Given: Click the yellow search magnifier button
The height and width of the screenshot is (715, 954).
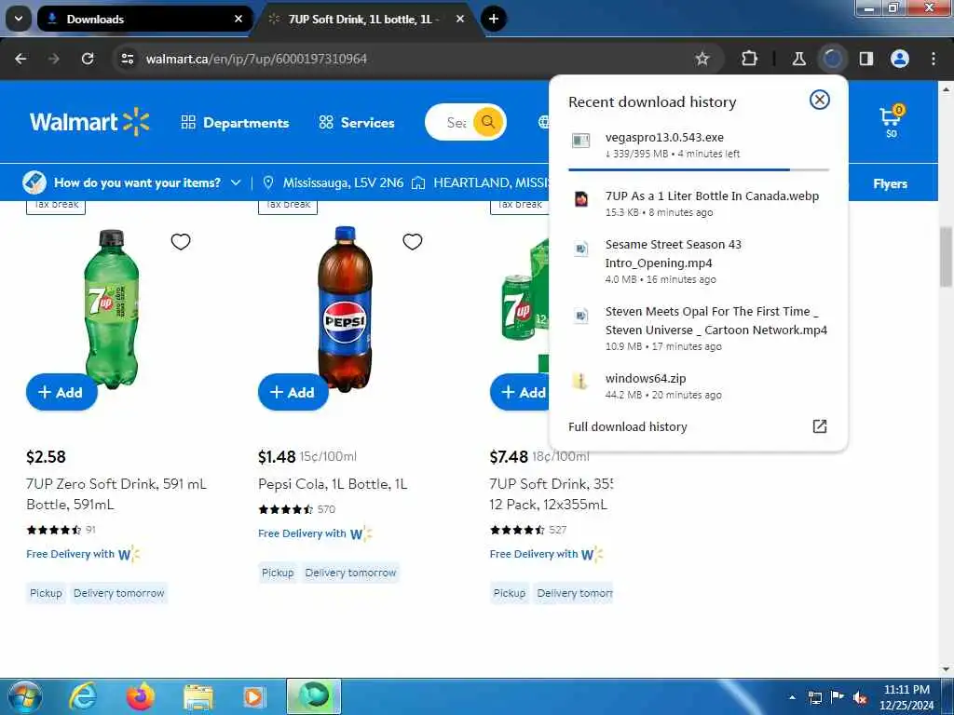Looking at the screenshot, I should 488,122.
